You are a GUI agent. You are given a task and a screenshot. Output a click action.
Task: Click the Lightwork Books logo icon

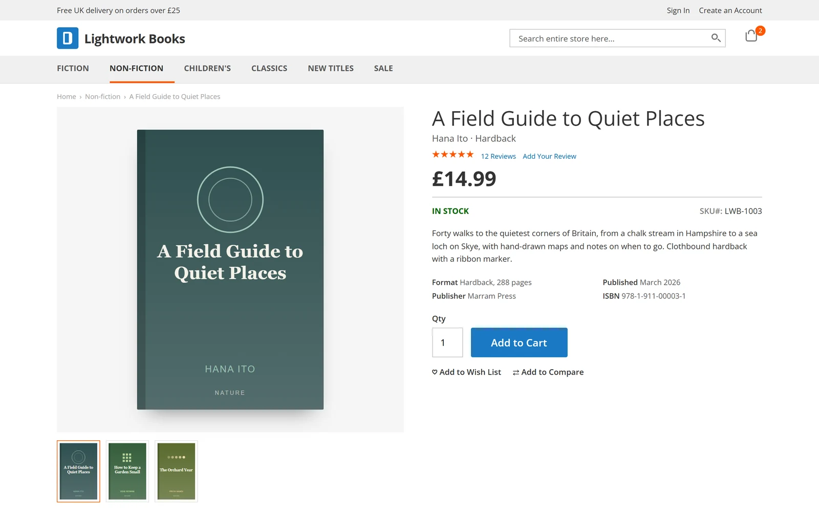click(x=68, y=38)
